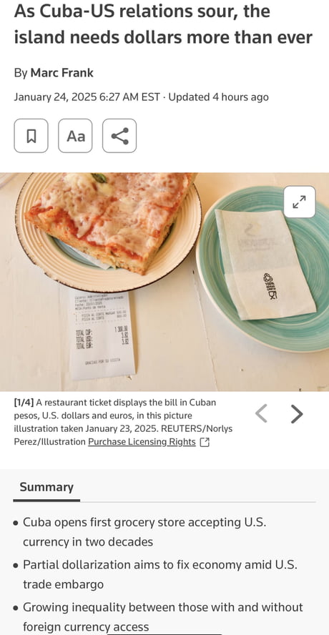Tap the napkin on the teal plate
This screenshot has width=329, height=635.
click(264, 263)
